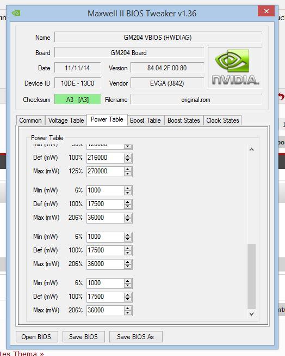Click the Save BIOS As button
This screenshot has width=285, height=356.
point(135,337)
